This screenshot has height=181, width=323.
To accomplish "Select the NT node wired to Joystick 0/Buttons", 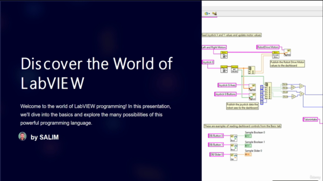I will [x=252, y=97].
